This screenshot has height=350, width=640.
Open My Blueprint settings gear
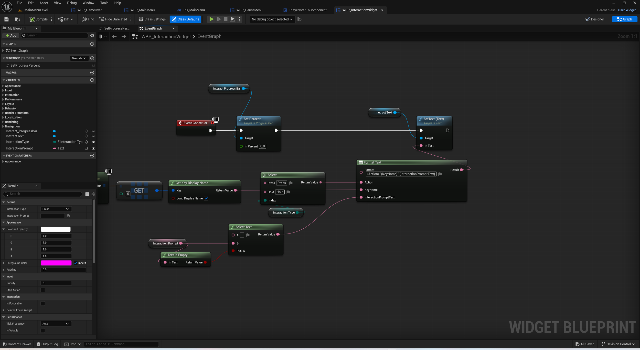(92, 36)
